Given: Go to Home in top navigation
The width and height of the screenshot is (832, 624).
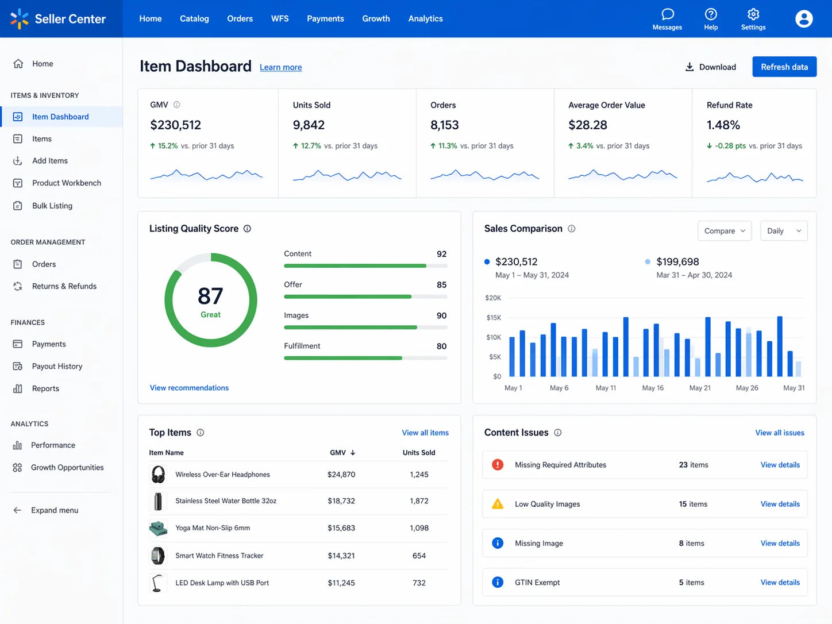Looking at the screenshot, I should click(151, 18).
